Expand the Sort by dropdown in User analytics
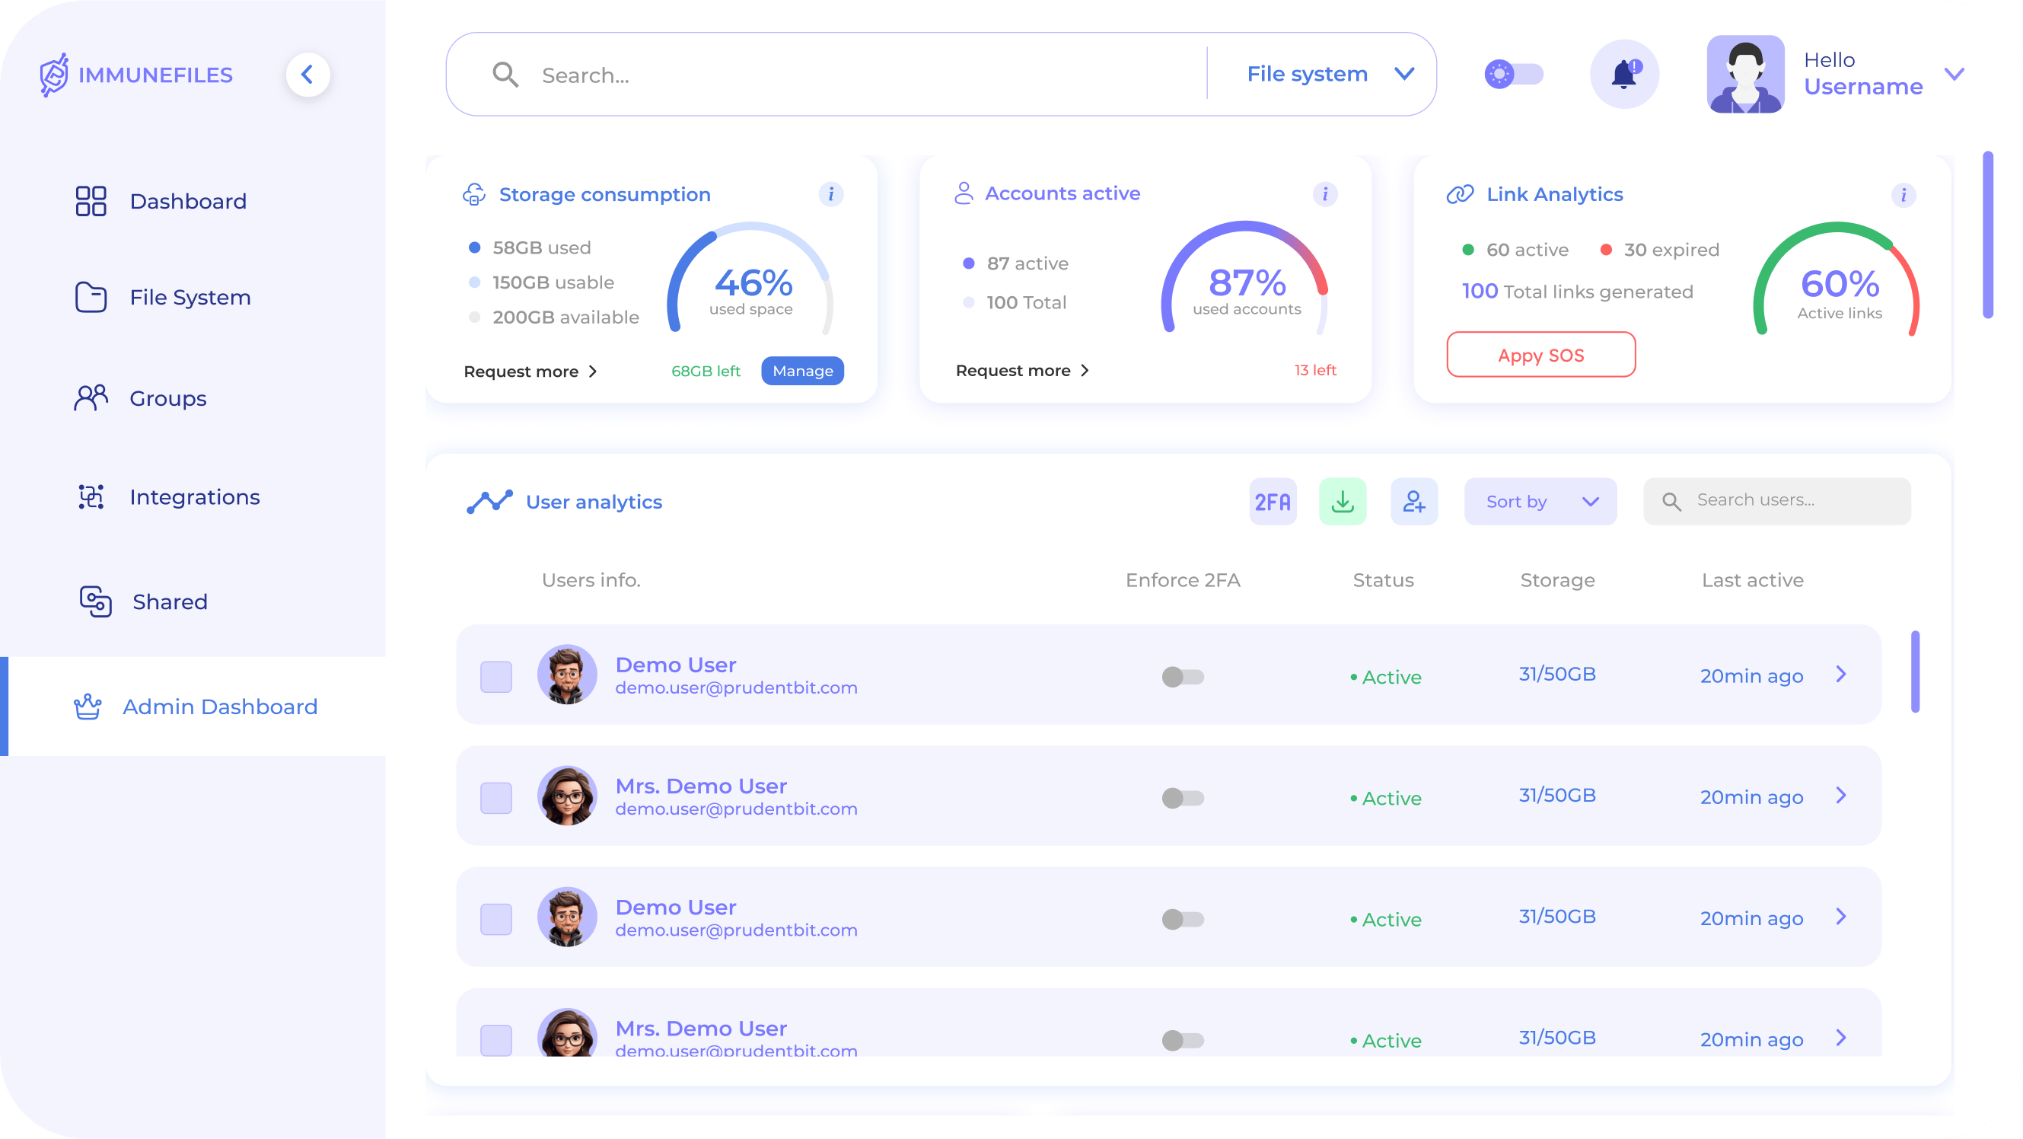This screenshot has width=2023, height=1139. (x=1538, y=501)
